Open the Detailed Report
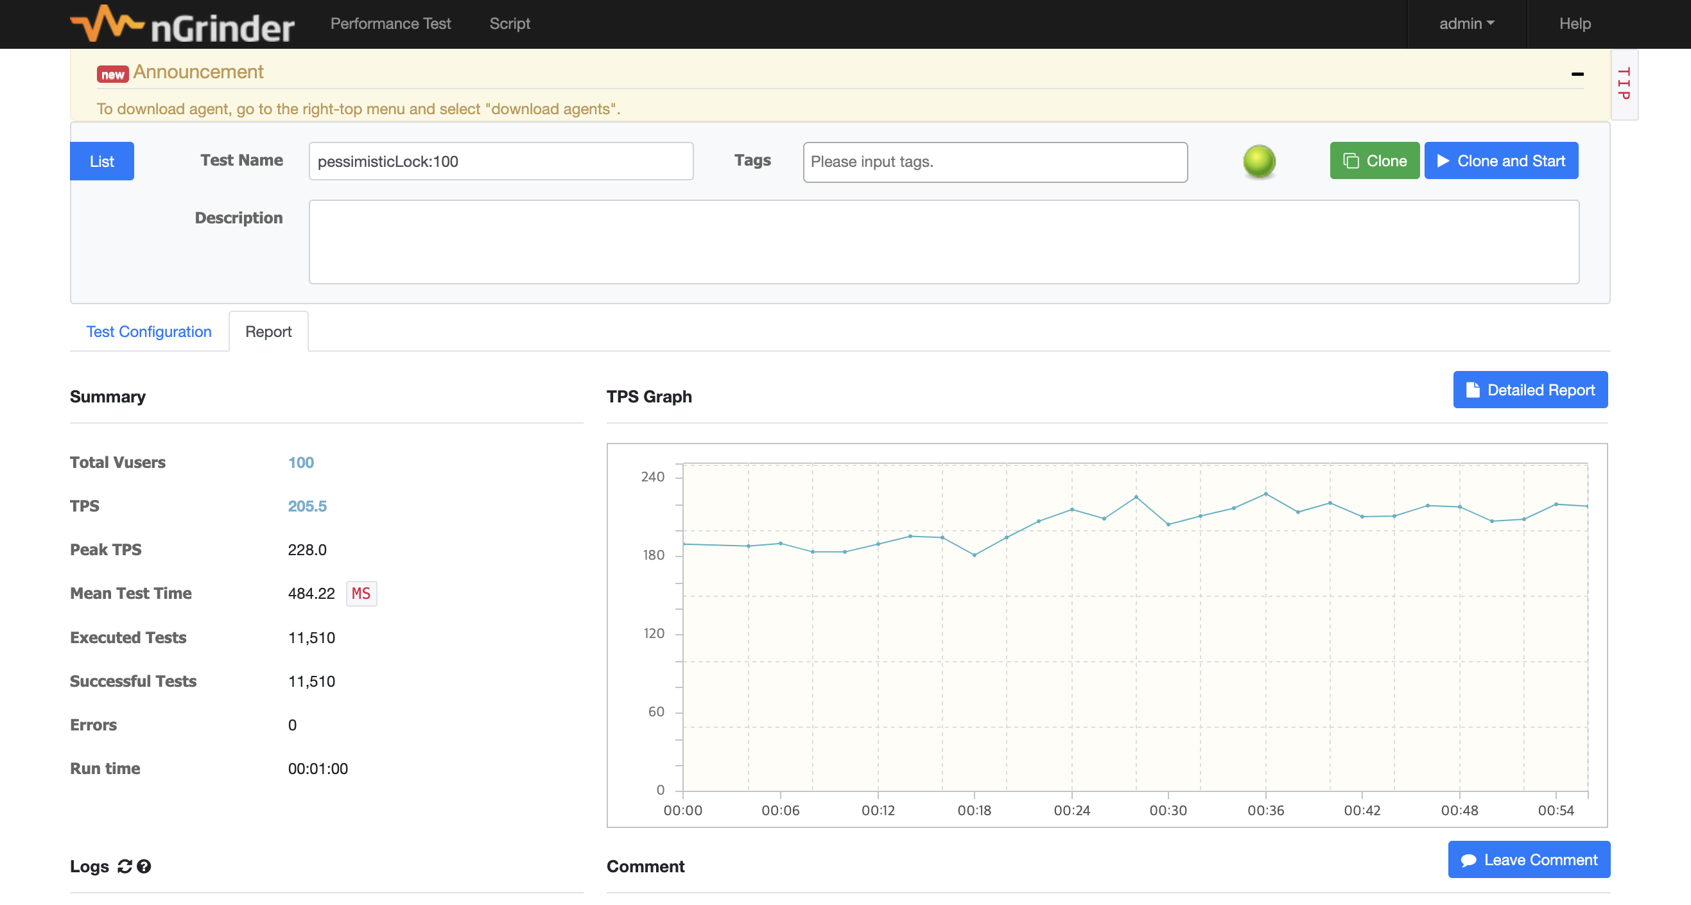1691x905 pixels. tap(1529, 390)
